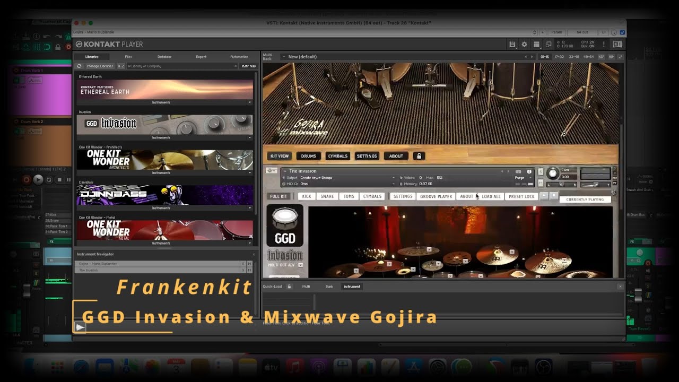
Task: Toggle minimized view icon in Kontakt header
Action: (x=549, y=45)
